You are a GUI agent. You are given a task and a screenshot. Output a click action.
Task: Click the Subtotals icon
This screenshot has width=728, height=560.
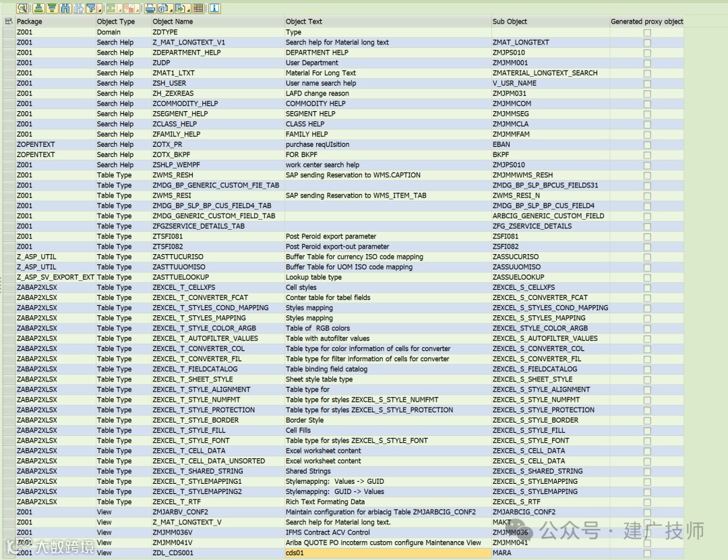coord(129,8)
